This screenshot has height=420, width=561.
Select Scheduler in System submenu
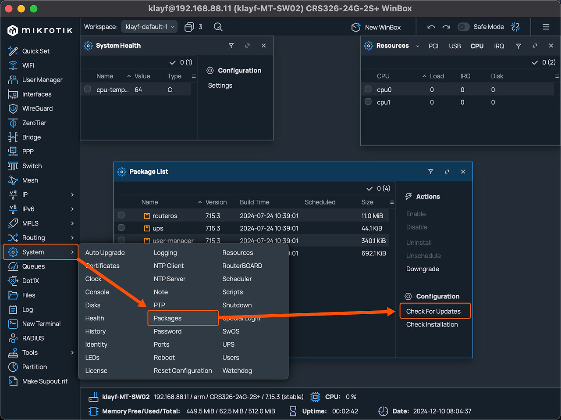(237, 279)
